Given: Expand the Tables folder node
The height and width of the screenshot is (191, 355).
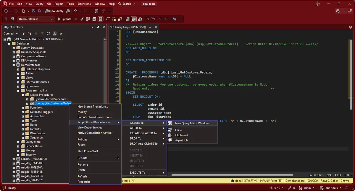Looking at the screenshot, I should pyautogui.click(x=18, y=74).
